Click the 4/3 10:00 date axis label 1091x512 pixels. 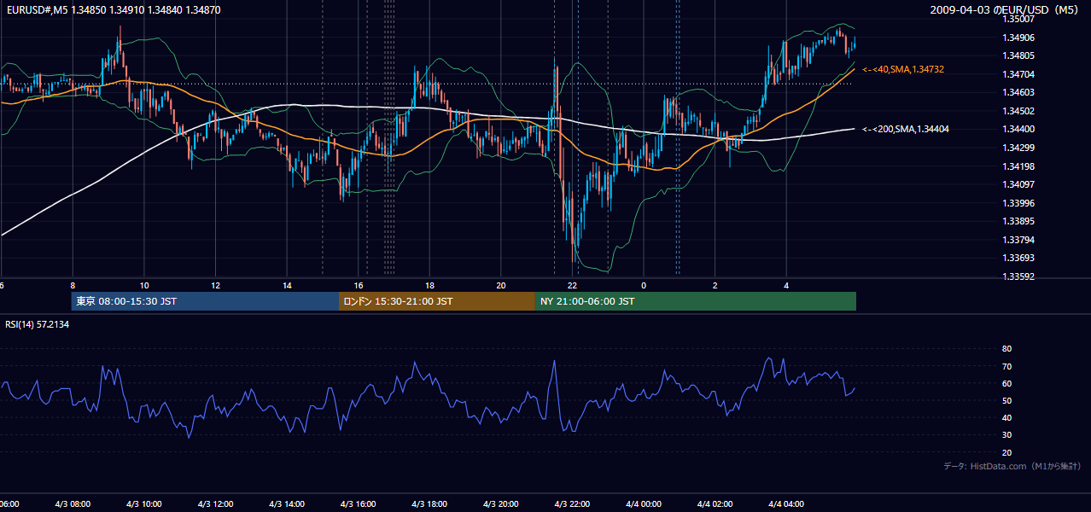[144, 504]
